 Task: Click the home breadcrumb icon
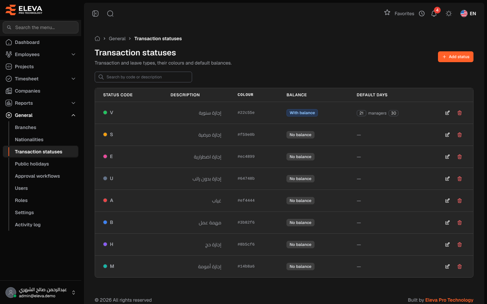point(97,39)
